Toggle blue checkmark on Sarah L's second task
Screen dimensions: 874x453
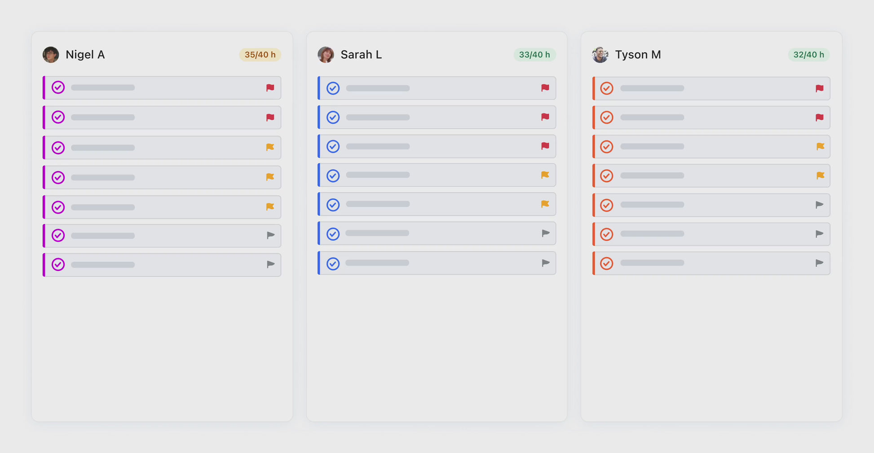click(333, 118)
